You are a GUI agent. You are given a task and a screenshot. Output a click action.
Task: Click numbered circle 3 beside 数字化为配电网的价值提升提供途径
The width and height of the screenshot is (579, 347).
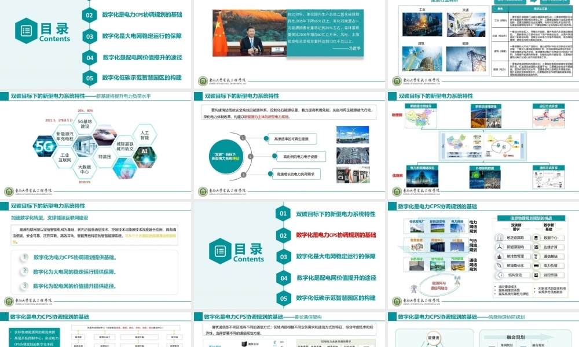pos(25,286)
